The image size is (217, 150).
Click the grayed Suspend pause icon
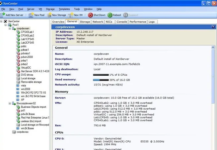126,15
